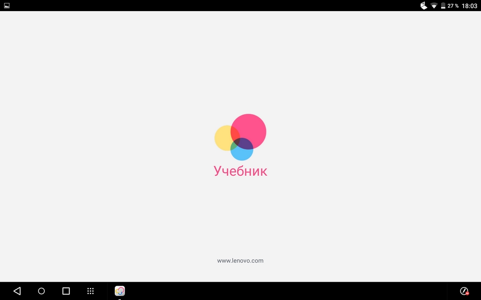Image resolution: width=481 pixels, height=300 pixels.
Task: Open the app drawer grid icon
Action: tap(90, 291)
